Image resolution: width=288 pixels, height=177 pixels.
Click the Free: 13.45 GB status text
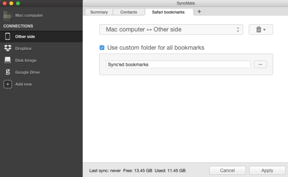coord(137,171)
